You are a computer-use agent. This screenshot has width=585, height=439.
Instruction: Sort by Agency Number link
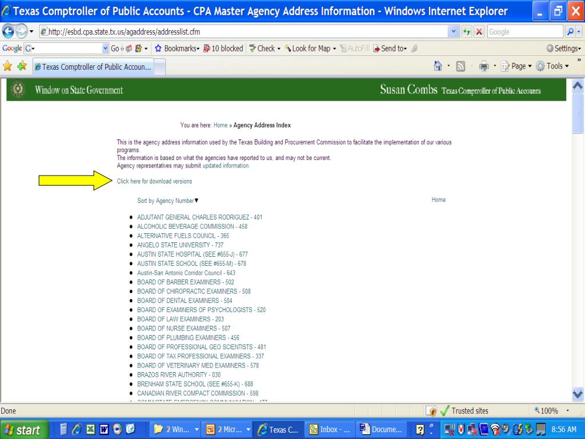(165, 201)
